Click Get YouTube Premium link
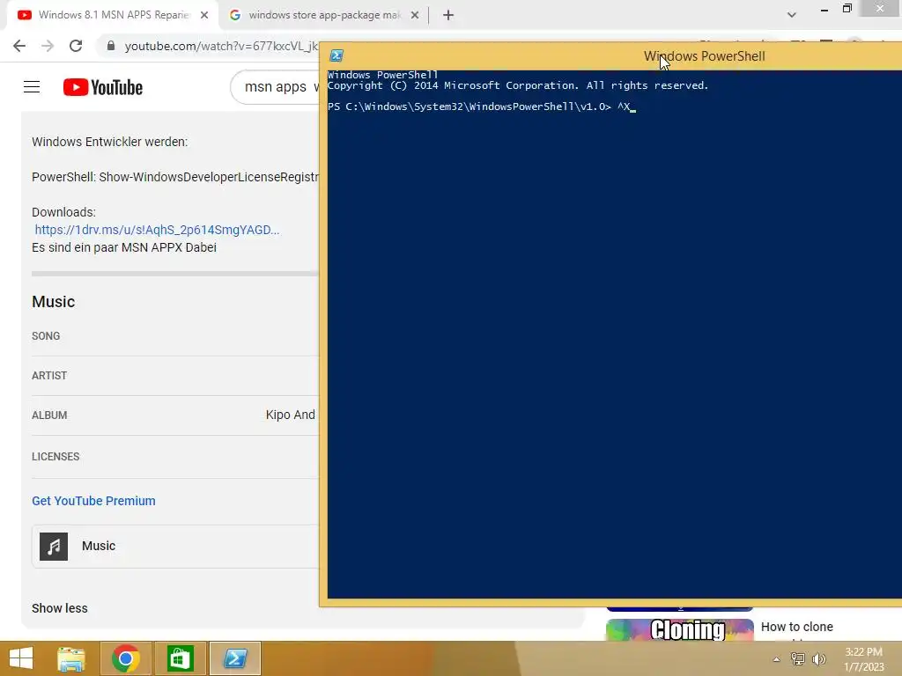This screenshot has height=676, width=902. [x=93, y=501]
